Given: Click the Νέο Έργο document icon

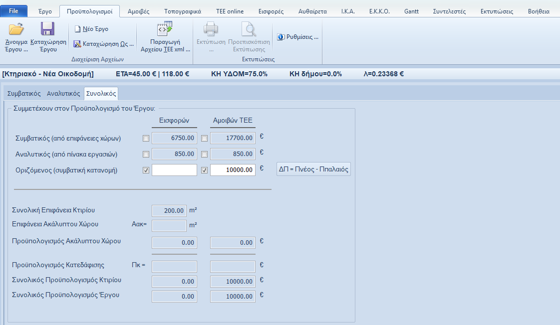Looking at the screenshot, I should pos(77,29).
